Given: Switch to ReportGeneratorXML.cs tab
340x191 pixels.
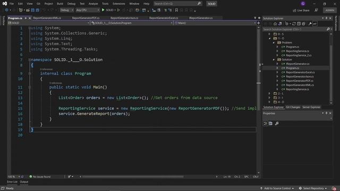Looking at the screenshot, I should pos(47,18).
